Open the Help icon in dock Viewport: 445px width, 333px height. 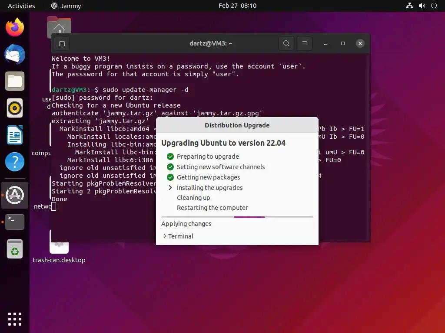click(x=15, y=162)
